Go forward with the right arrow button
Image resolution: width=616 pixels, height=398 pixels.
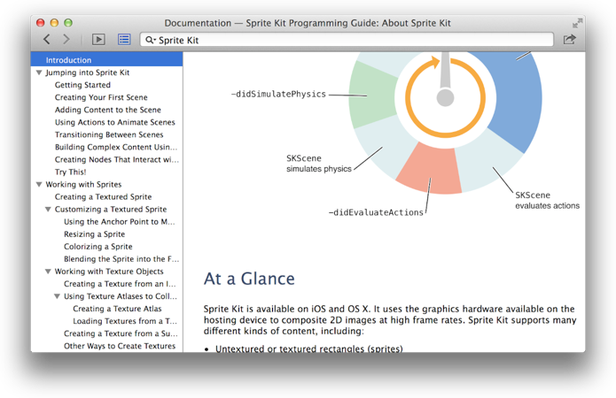(x=66, y=39)
